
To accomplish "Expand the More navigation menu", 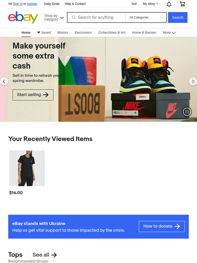I will [169, 33].
